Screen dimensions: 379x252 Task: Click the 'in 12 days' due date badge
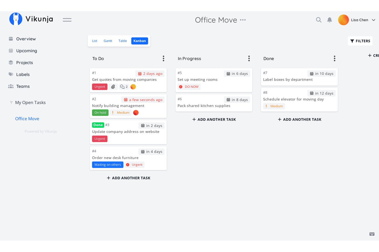[322, 93]
